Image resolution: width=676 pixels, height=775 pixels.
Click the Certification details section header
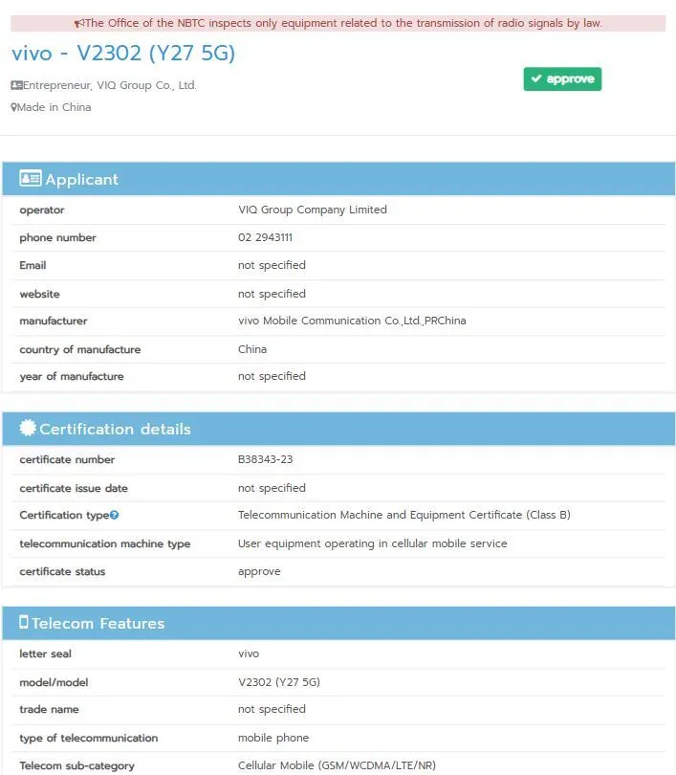338,429
